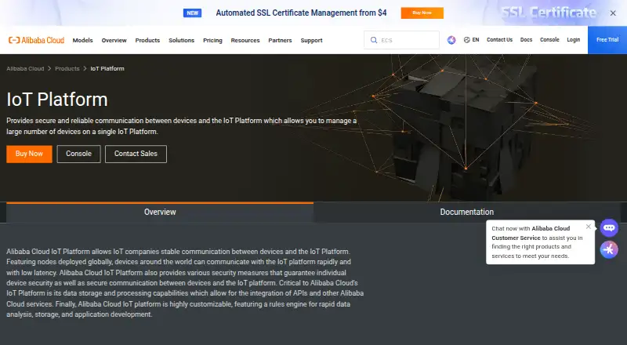627x345 pixels.
Task: Select the Overview tab
Action: click(x=160, y=212)
